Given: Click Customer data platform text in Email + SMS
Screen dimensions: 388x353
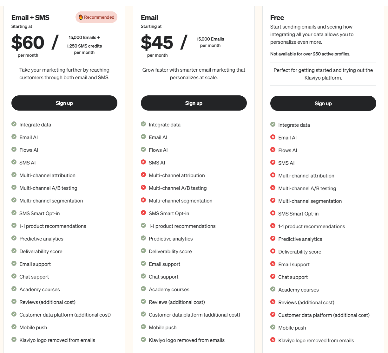Looking at the screenshot, I should click(x=65, y=315).
